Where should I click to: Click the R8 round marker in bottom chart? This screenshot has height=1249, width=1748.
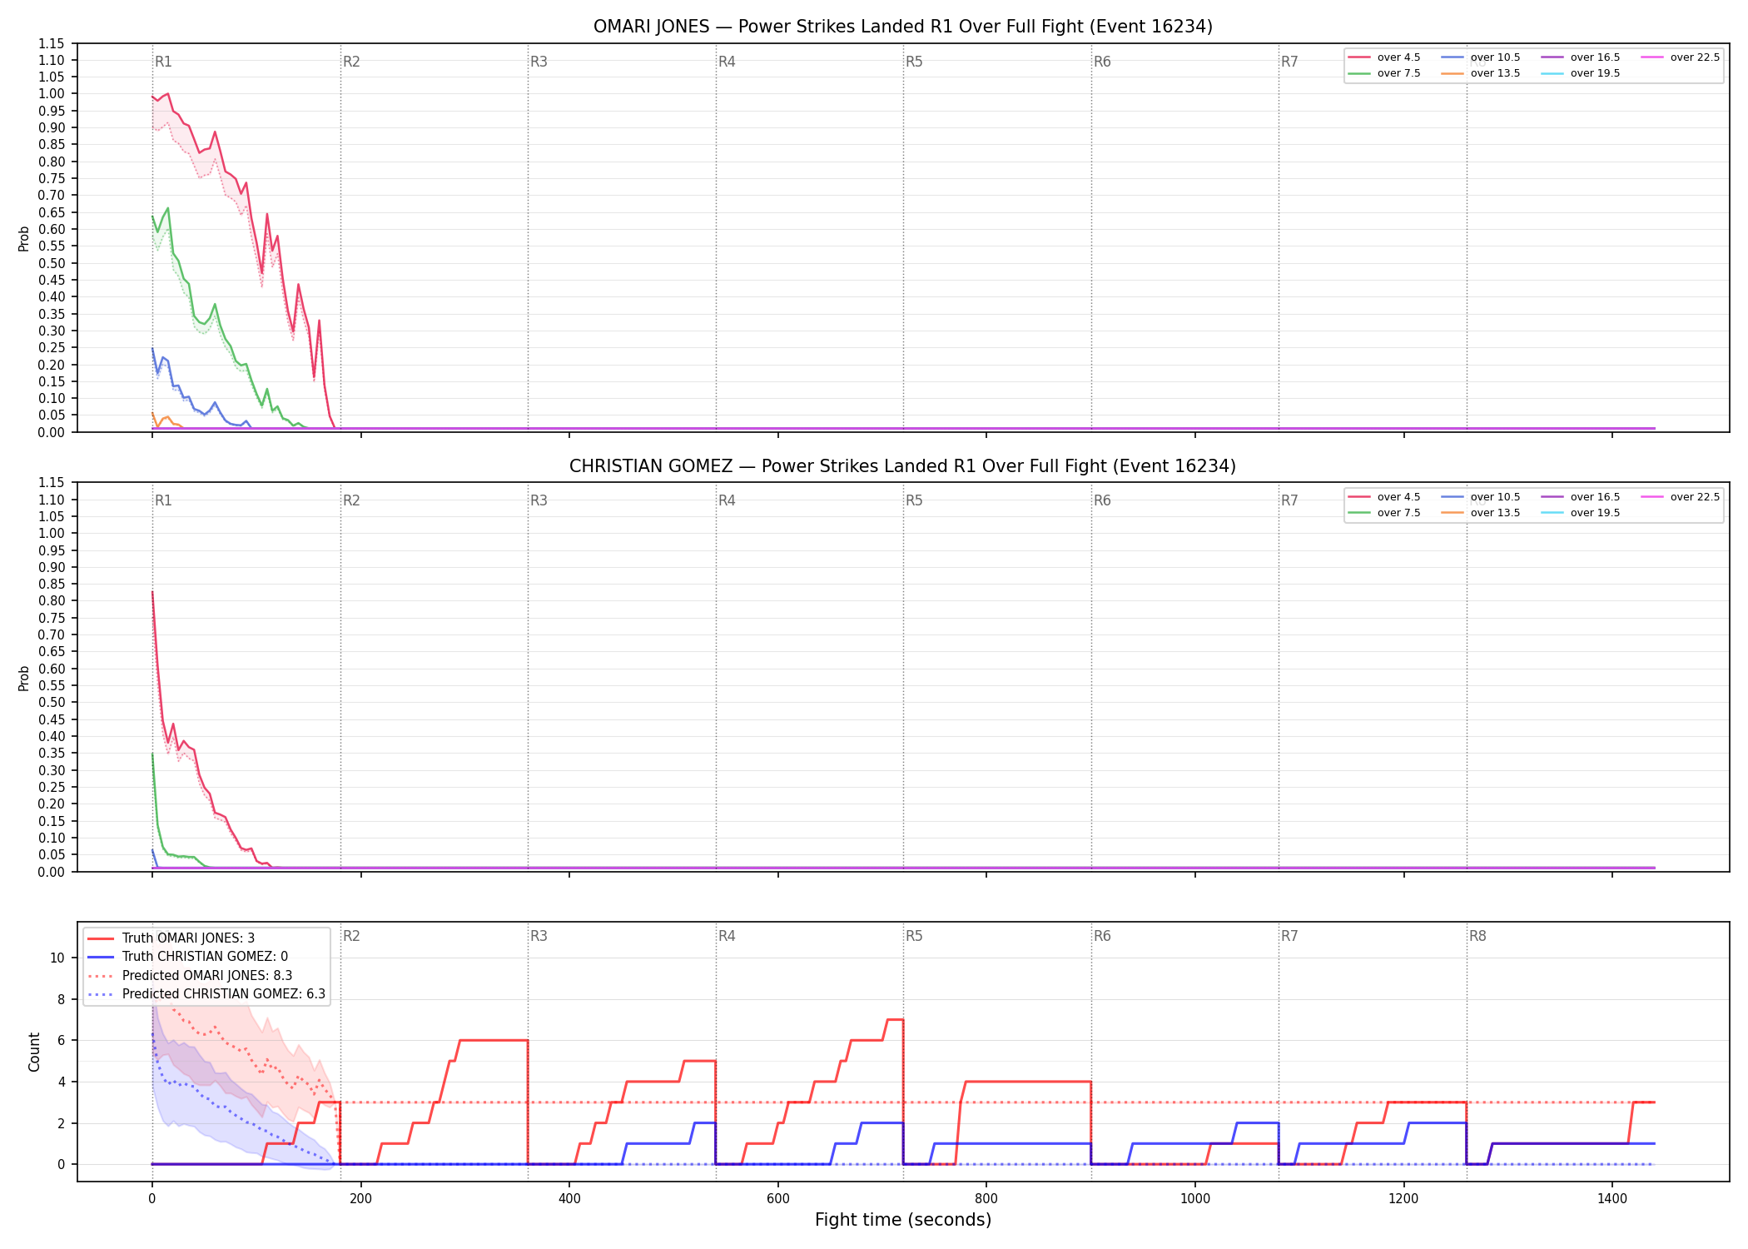1477,936
